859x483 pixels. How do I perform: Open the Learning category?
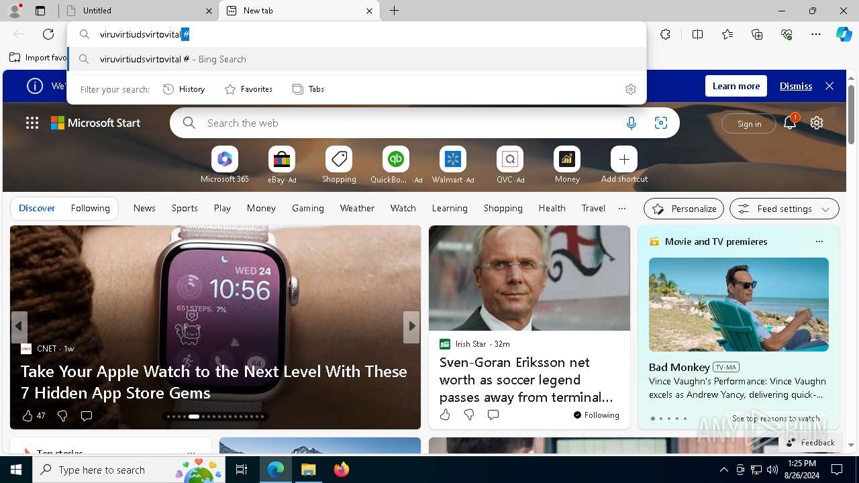(x=450, y=208)
